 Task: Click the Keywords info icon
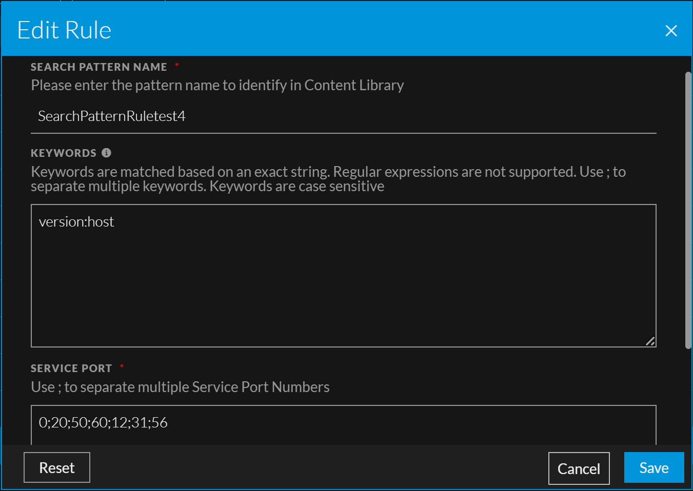106,153
